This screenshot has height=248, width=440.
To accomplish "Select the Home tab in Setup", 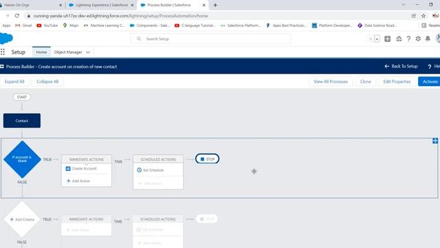I will pyautogui.click(x=41, y=52).
